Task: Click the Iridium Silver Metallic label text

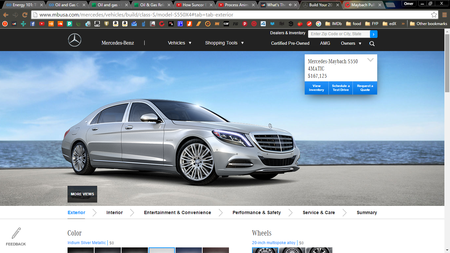Action: [x=87, y=243]
